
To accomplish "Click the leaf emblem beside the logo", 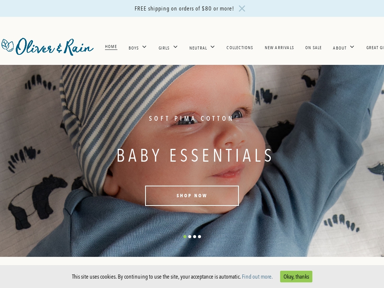I will 7,45.
